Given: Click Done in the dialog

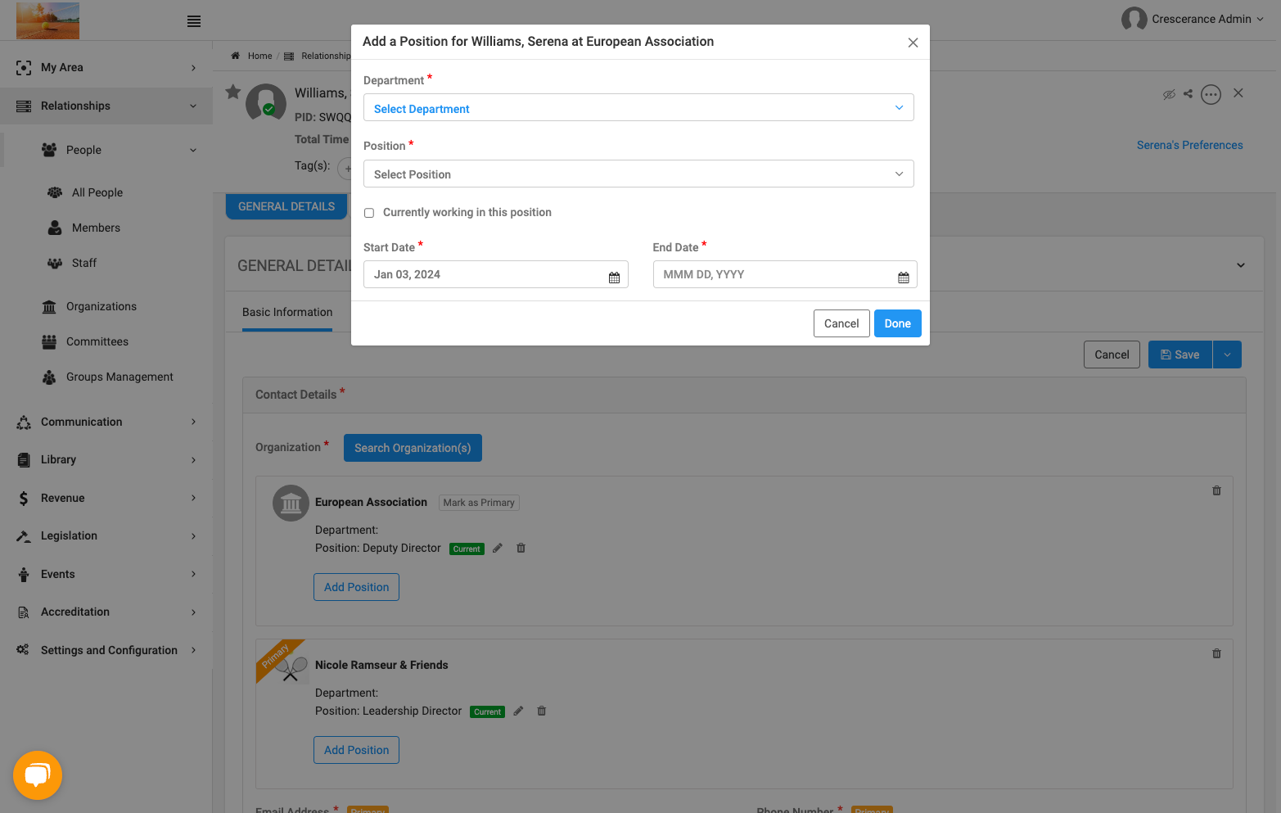Looking at the screenshot, I should point(897,323).
